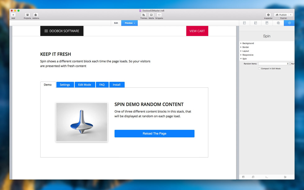The height and width of the screenshot is (190, 304).
Task: Click the second bottom inspector icon
Action: (x=253, y=177)
